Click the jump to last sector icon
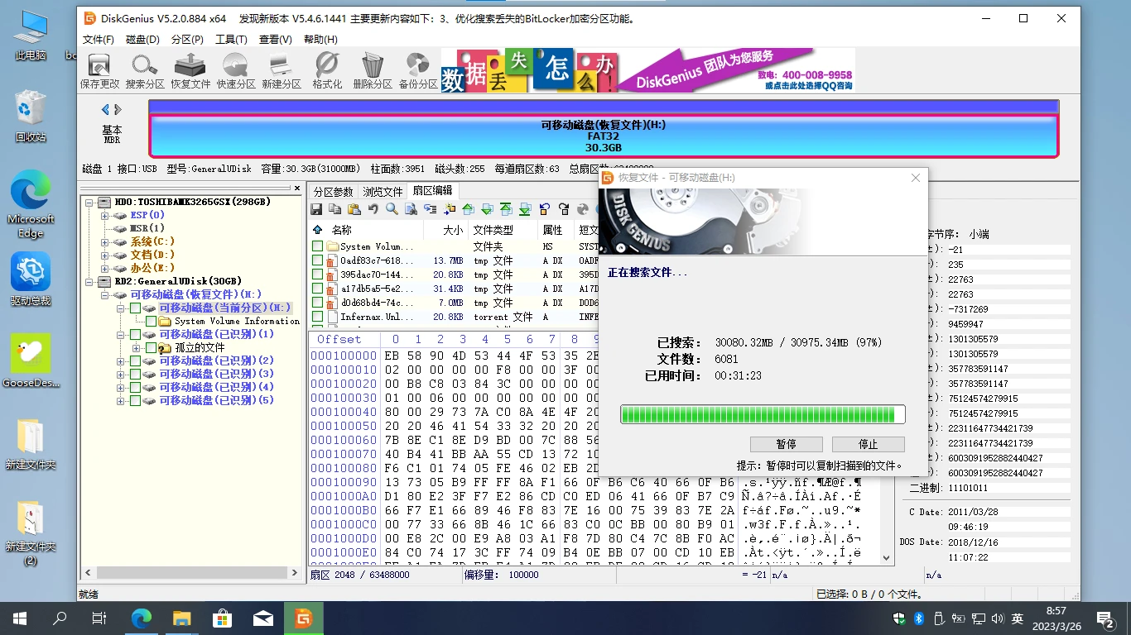This screenshot has height=635, width=1131. point(526,209)
